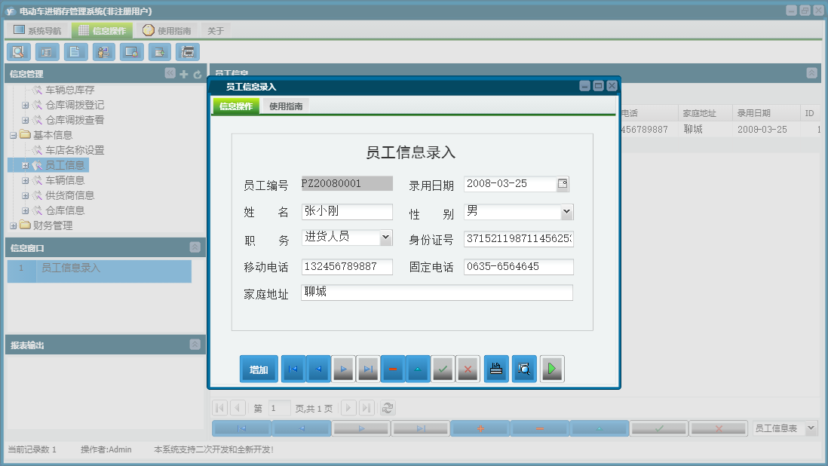Expand the 财务管理 folder node
Image resolution: width=828 pixels, height=466 pixels.
point(14,226)
